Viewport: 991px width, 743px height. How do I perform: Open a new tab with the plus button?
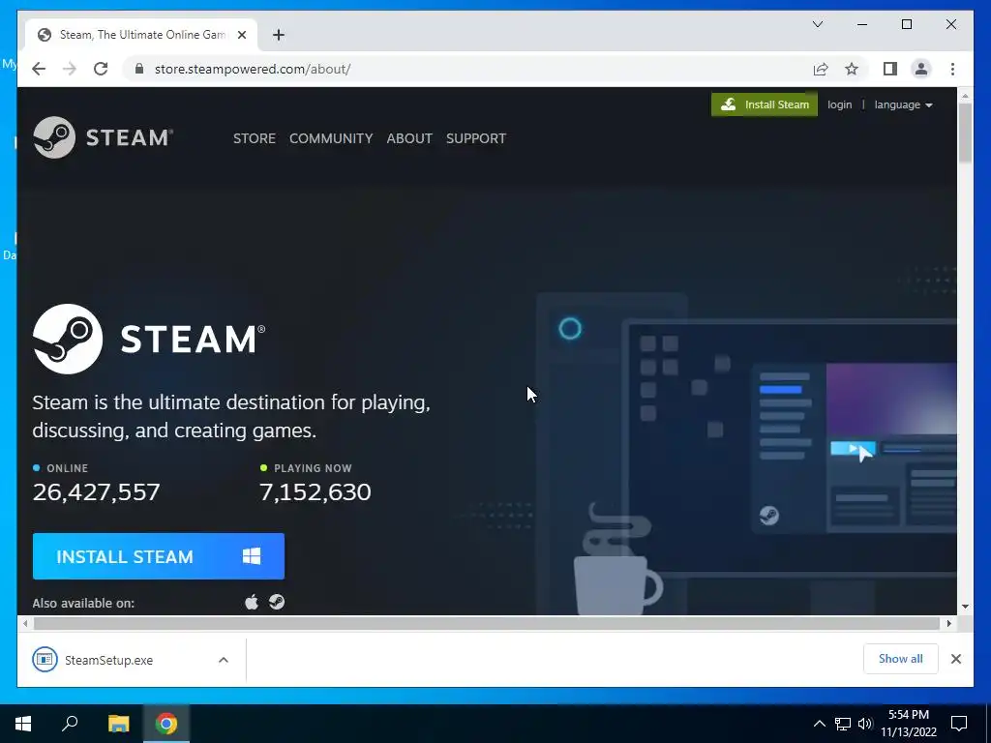point(279,35)
